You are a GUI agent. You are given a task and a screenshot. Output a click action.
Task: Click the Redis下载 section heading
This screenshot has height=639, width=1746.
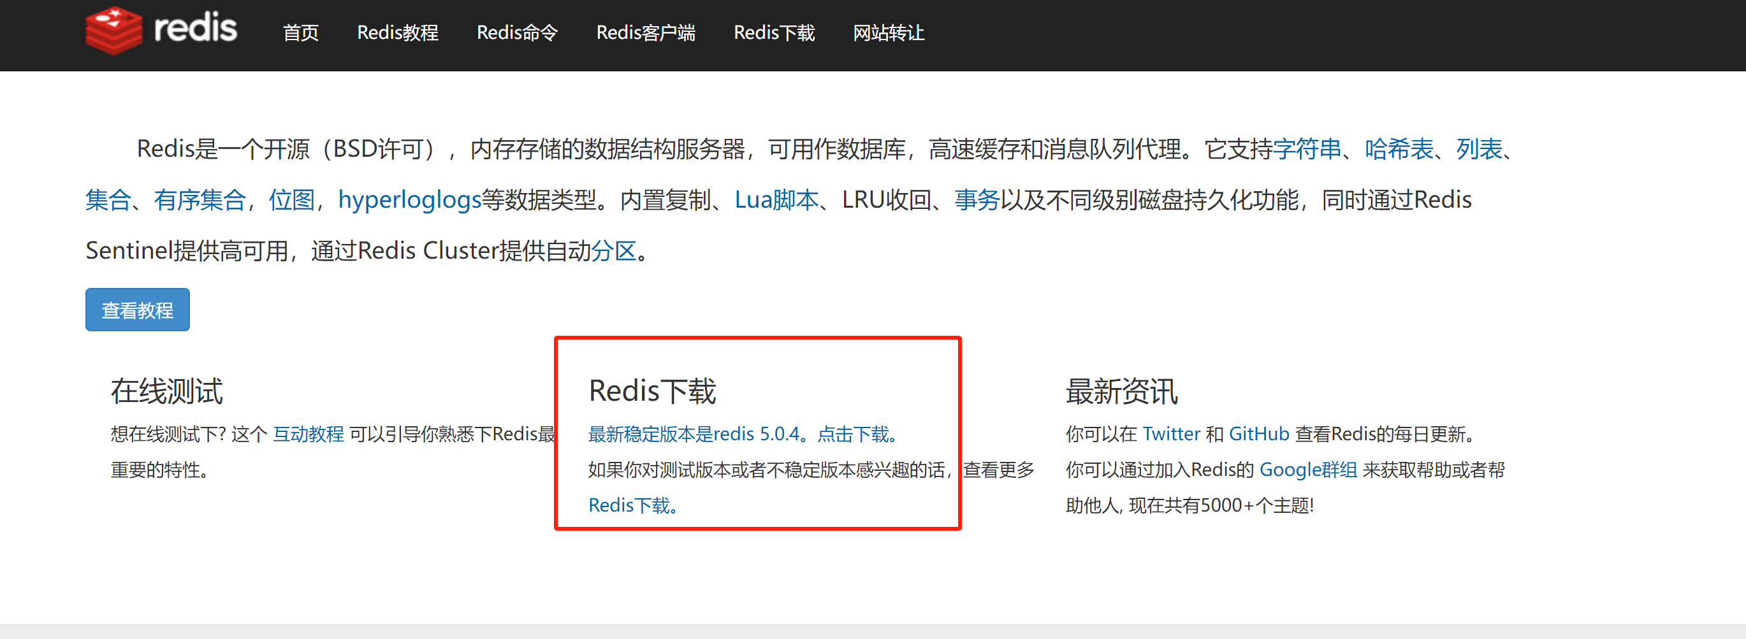pos(652,392)
